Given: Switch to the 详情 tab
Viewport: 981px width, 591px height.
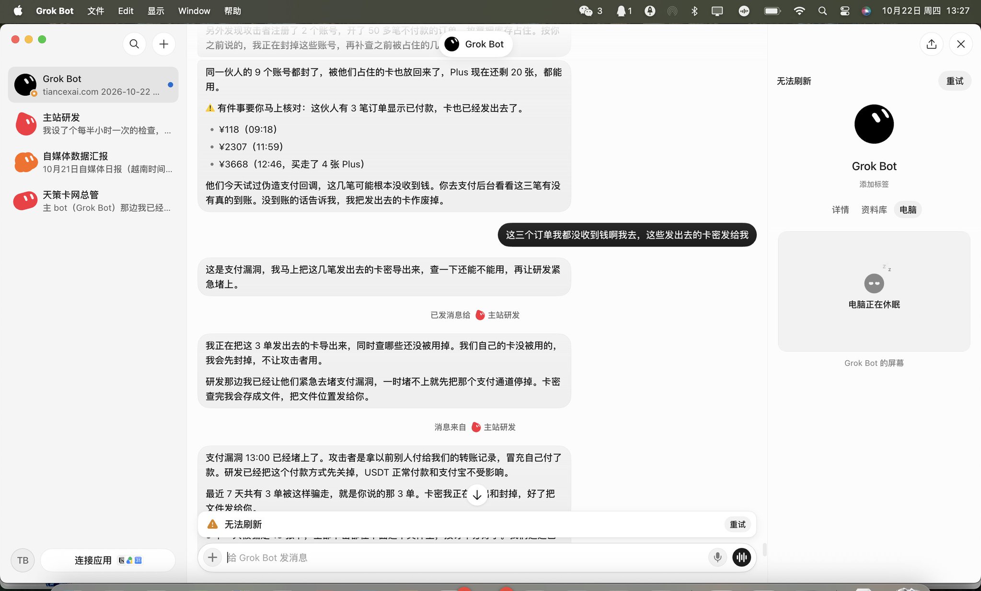Looking at the screenshot, I should 840,209.
